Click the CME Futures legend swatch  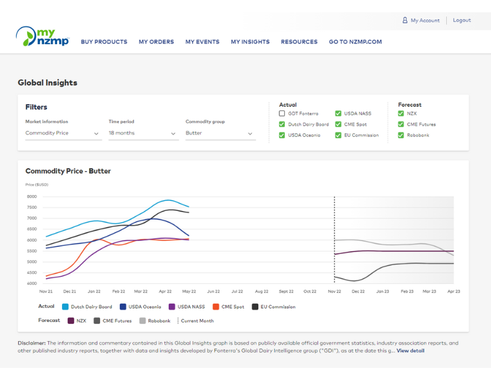pos(97,321)
